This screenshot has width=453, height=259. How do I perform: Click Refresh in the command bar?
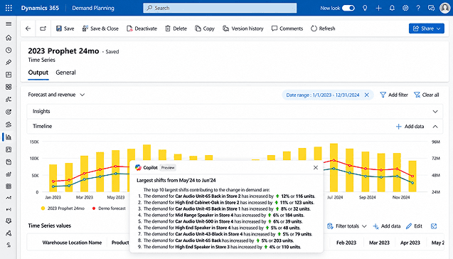point(323,28)
